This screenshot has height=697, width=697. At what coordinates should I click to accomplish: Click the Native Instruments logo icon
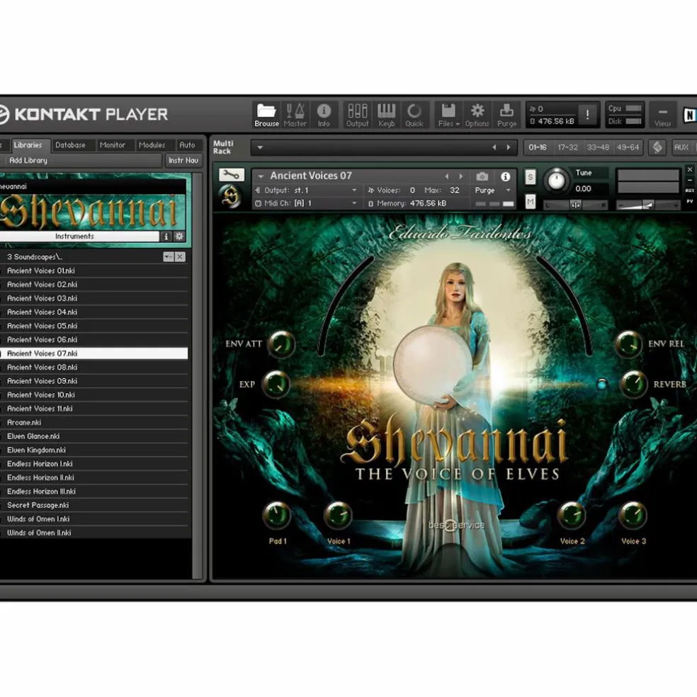(x=689, y=115)
